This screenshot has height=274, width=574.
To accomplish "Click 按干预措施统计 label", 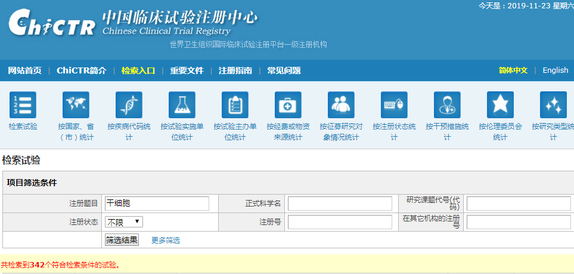I will (x=448, y=132).
